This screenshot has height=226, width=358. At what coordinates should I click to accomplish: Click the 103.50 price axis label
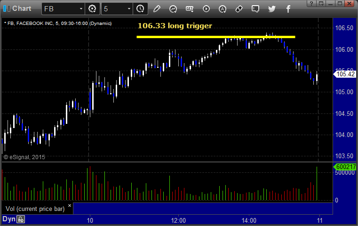(x=344, y=156)
